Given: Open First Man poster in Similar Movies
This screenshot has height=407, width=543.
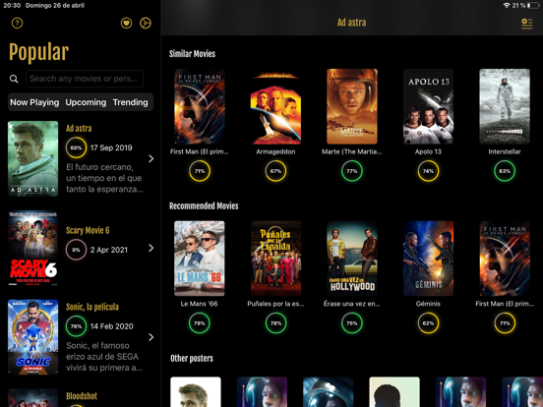Looking at the screenshot, I should (x=200, y=106).
